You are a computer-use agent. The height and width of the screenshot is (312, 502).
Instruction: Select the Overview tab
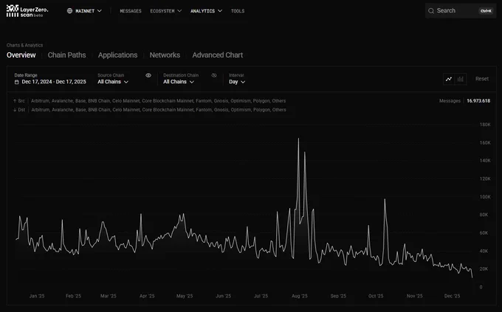tap(21, 55)
